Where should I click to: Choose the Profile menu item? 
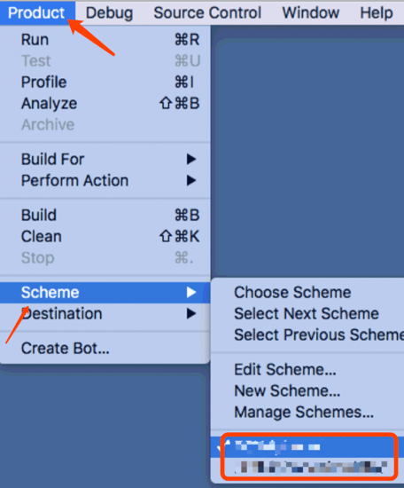(x=105, y=83)
